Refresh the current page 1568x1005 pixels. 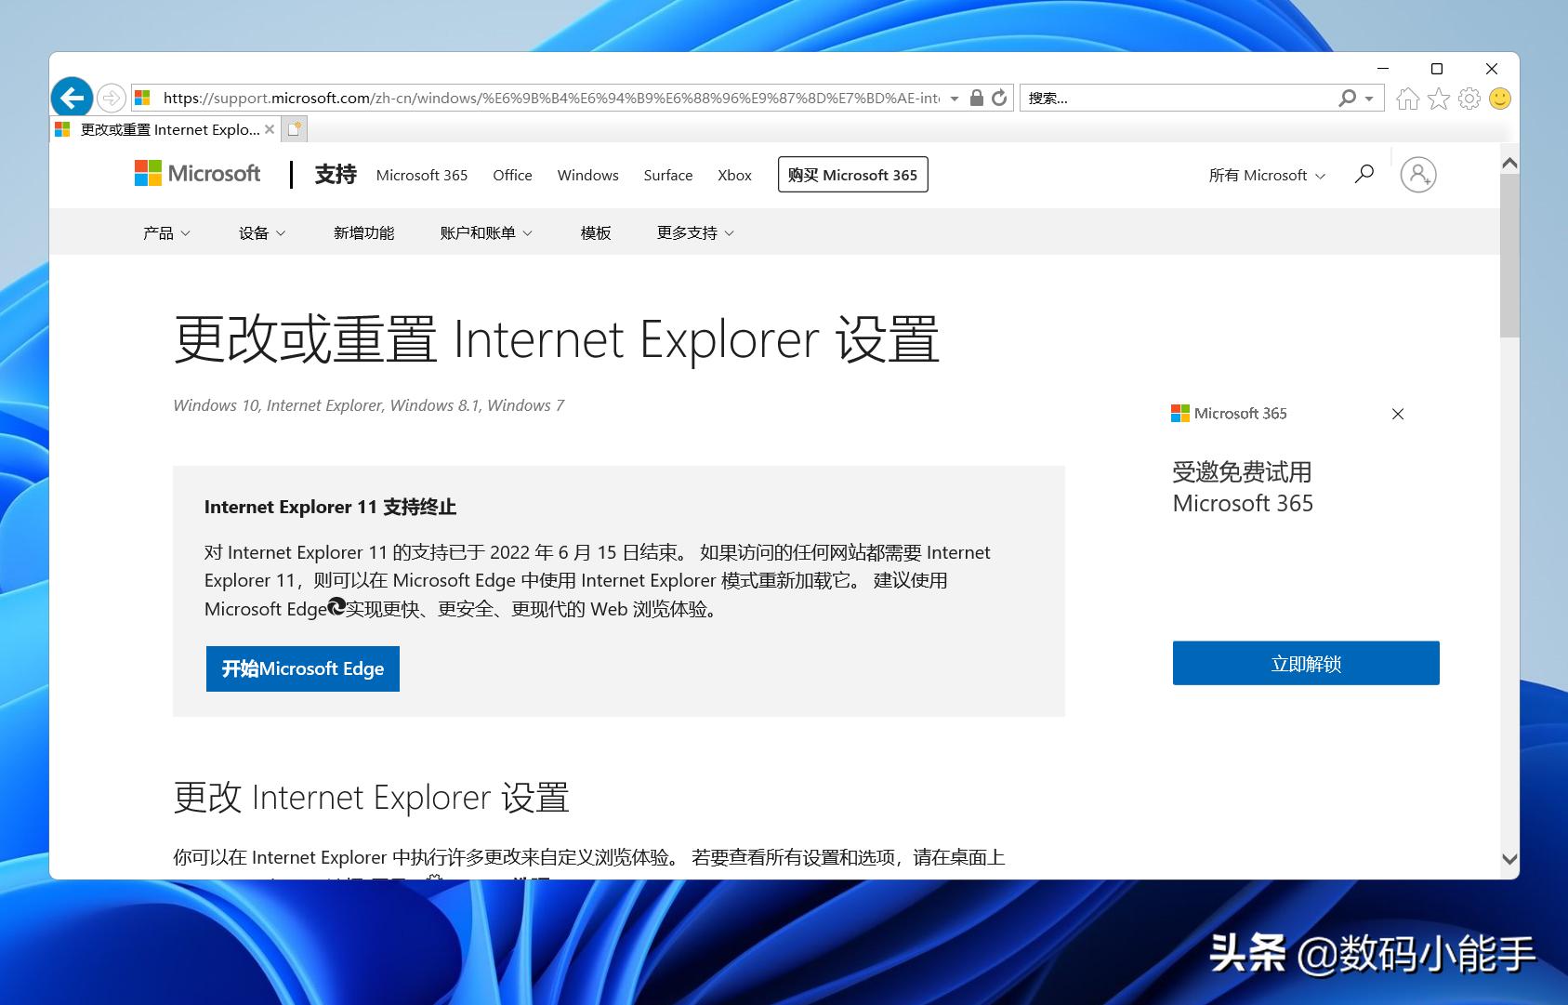(997, 98)
